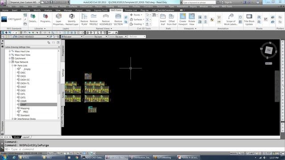Select the Mapping parts list

pos(25,108)
